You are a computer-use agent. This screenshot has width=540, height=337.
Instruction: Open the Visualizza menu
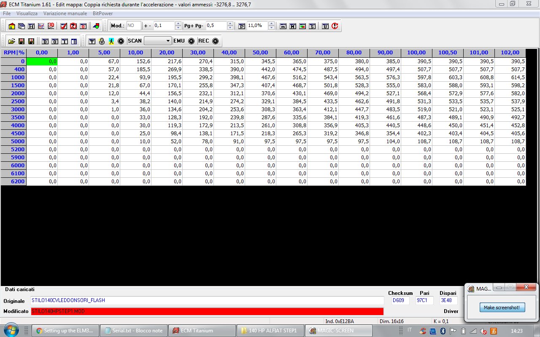click(27, 13)
